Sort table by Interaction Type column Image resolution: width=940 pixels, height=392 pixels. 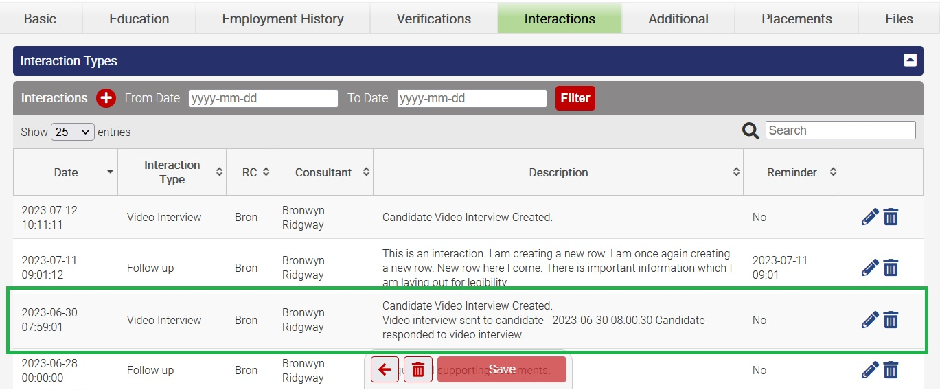(172, 172)
